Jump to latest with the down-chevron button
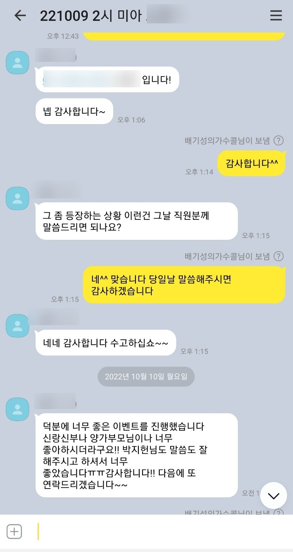Screen dimensions: 293x552 [x=273, y=496]
